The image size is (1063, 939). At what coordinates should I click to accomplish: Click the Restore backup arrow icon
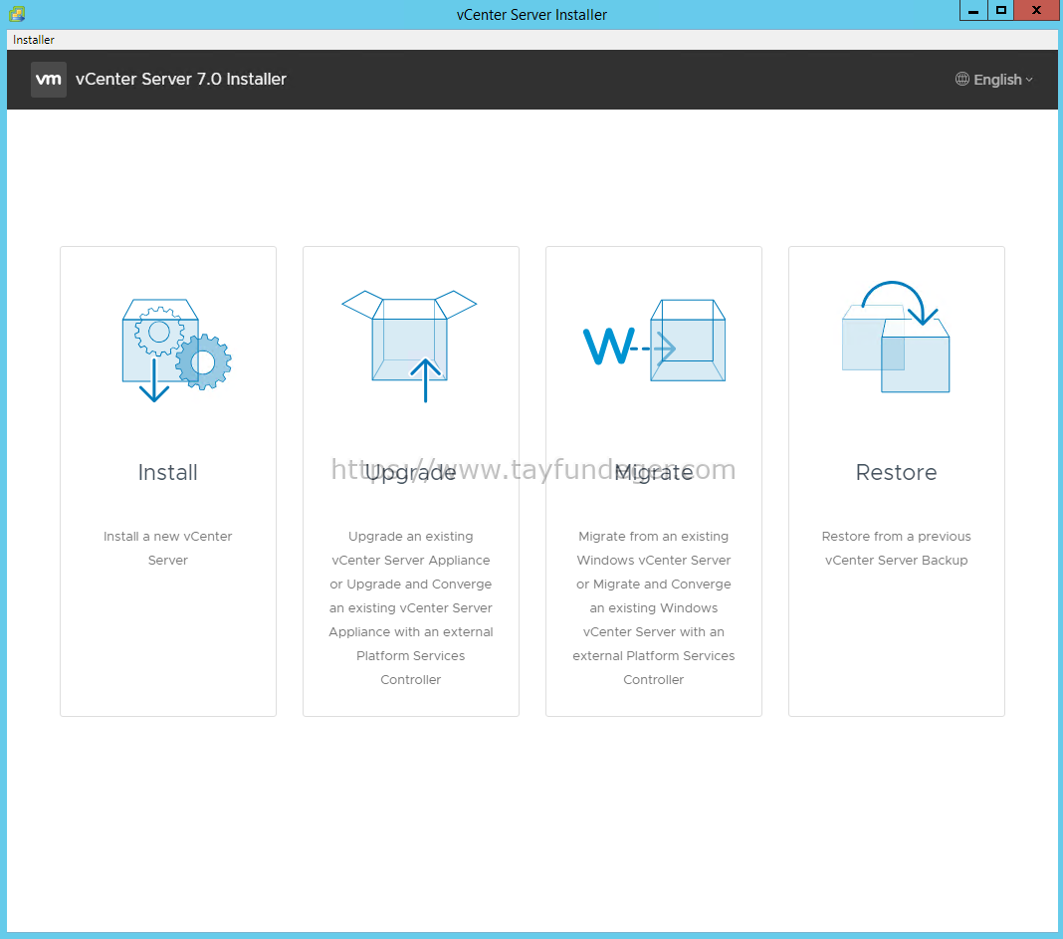(x=896, y=337)
